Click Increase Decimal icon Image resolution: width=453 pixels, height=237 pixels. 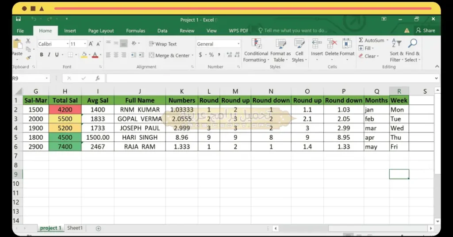(x=229, y=54)
